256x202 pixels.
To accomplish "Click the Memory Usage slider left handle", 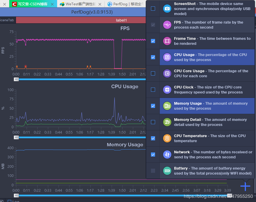I will [x=16, y=196].
